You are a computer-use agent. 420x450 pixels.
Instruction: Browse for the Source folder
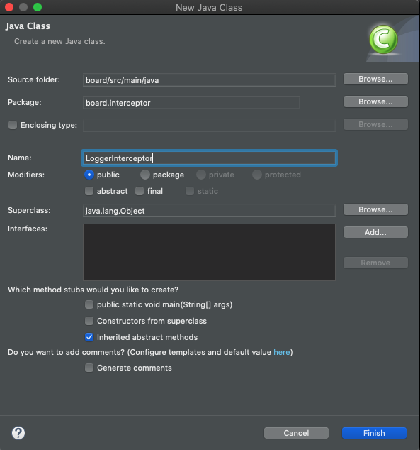(x=375, y=79)
